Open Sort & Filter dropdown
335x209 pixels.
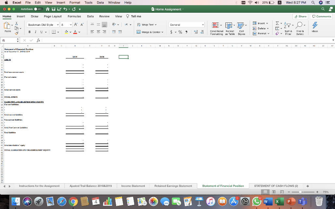tap(289, 29)
